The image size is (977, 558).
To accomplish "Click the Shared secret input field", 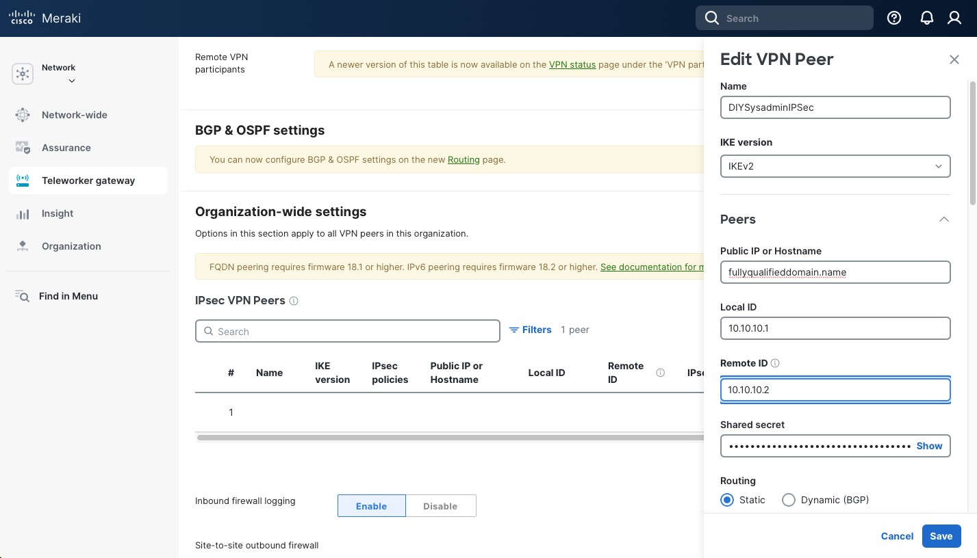I will [818, 446].
